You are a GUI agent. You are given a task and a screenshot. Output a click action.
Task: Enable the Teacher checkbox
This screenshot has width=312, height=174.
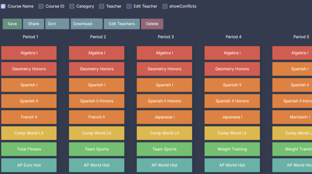101,6
